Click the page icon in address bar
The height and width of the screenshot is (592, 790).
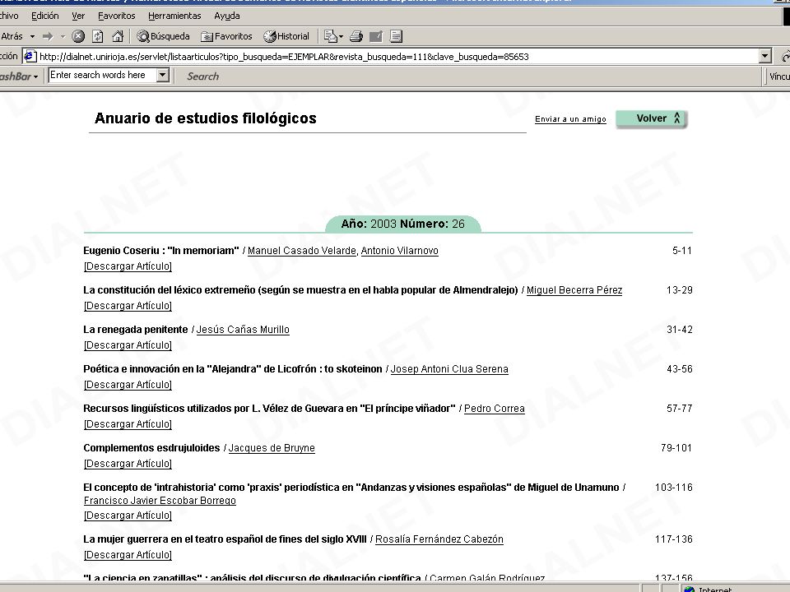(30, 57)
